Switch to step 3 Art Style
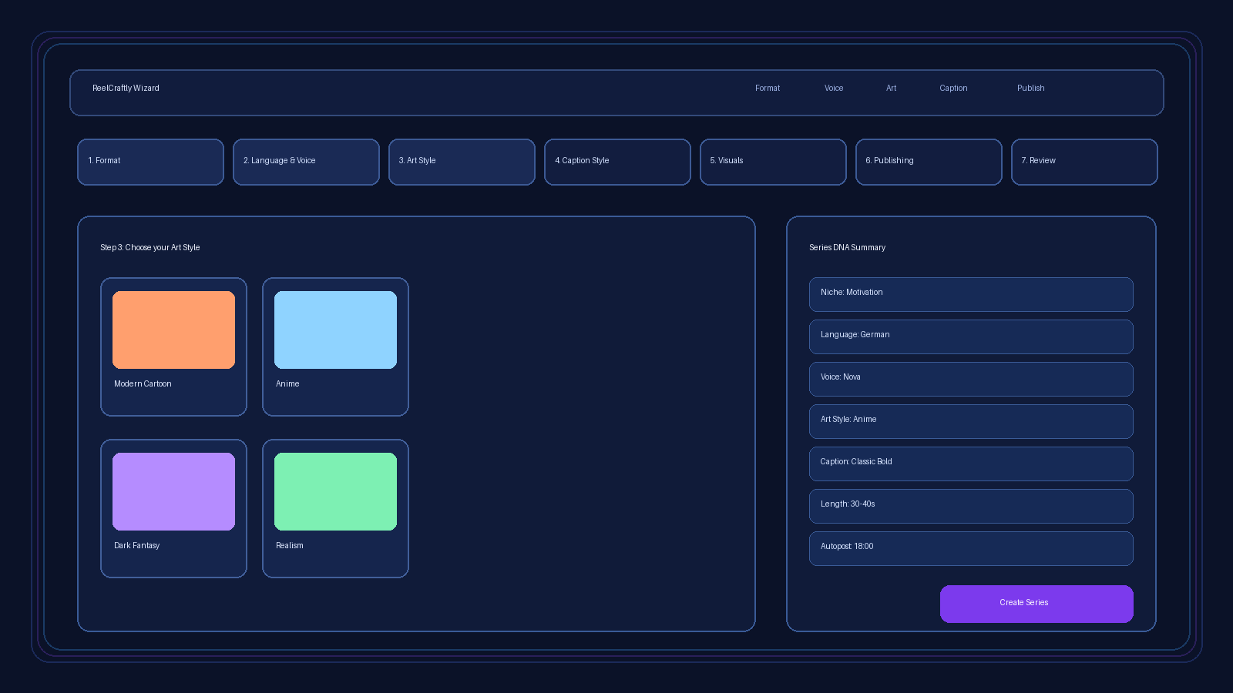 (x=462, y=162)
